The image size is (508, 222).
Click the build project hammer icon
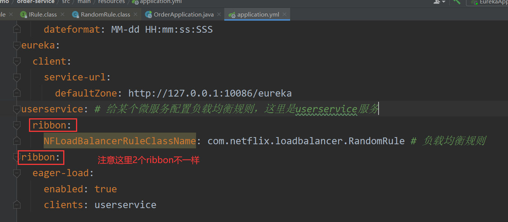[x=457, y=2]
